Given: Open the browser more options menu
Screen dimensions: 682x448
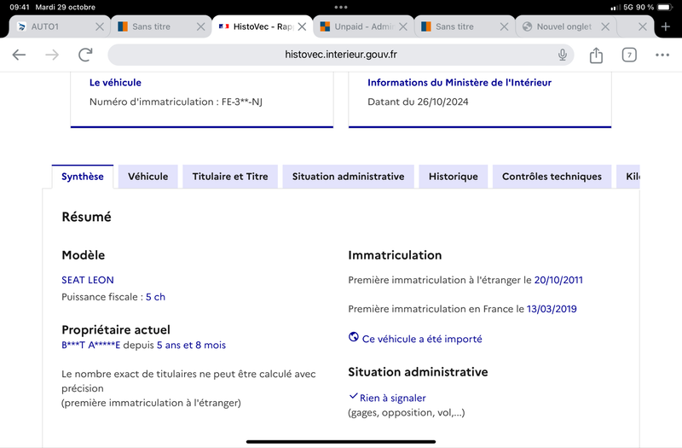Looking at the screenshot, I should click(662, 55).
